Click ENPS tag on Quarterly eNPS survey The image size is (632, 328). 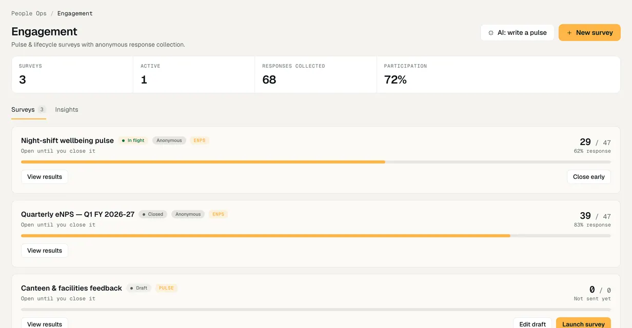coord(219,214)
